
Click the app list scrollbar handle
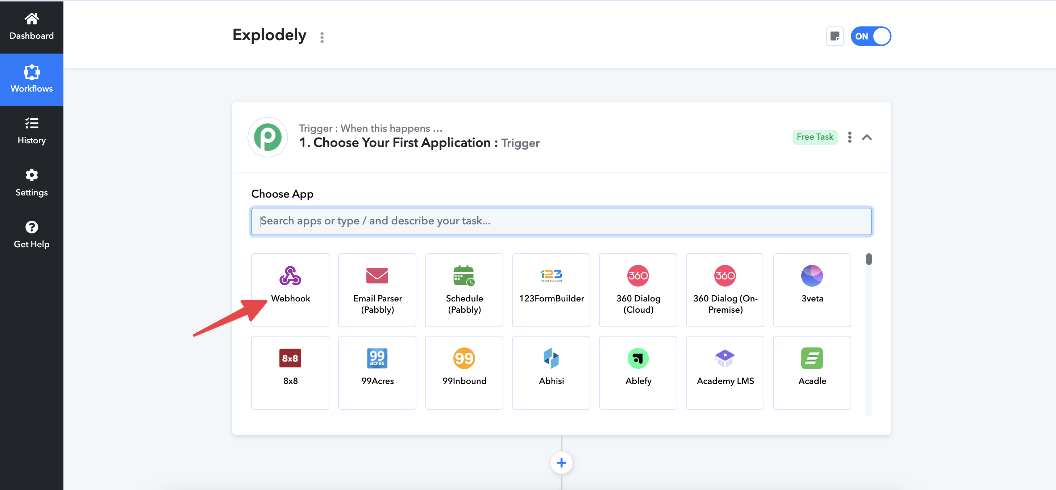868,259
